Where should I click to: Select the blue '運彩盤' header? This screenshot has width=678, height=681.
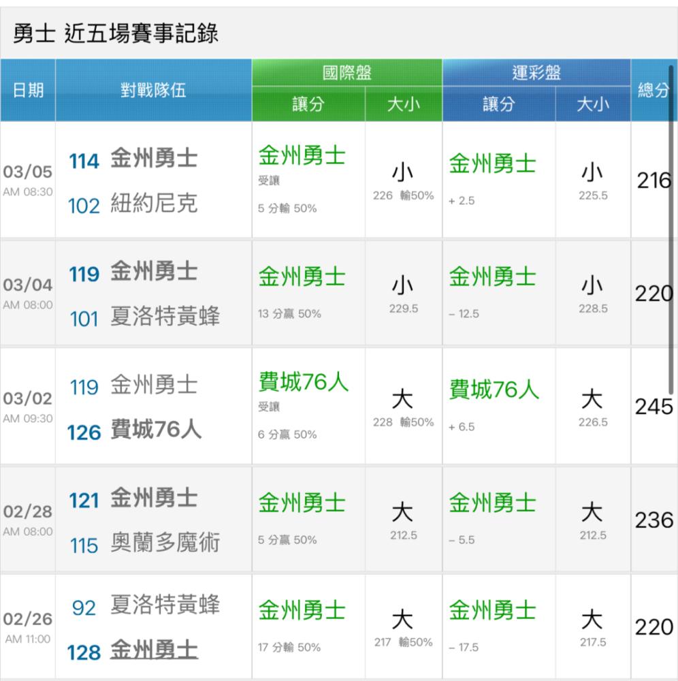coord(536,73)
